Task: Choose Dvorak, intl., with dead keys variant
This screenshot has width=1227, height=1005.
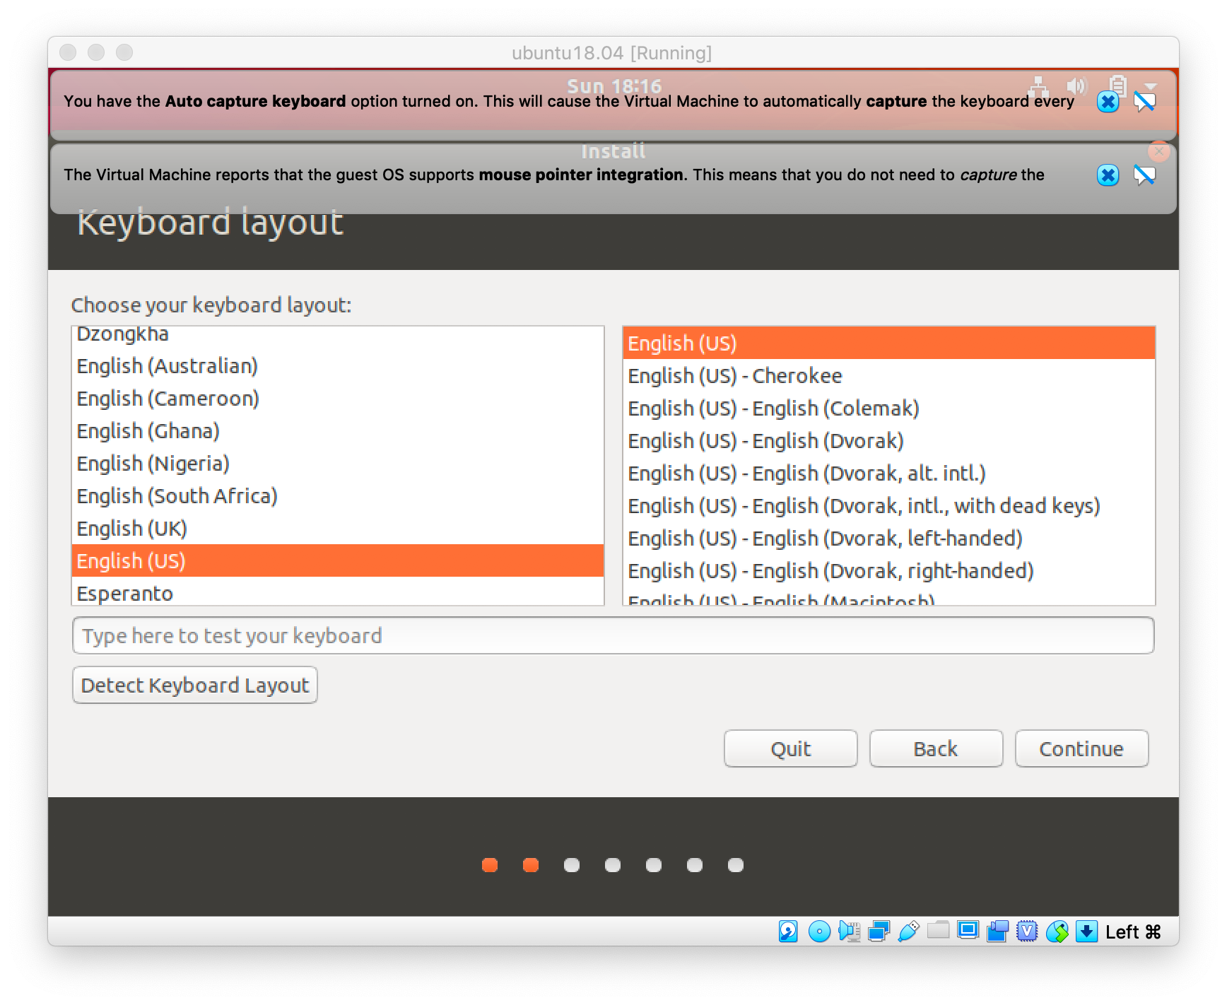Action: tap(889, 505)
